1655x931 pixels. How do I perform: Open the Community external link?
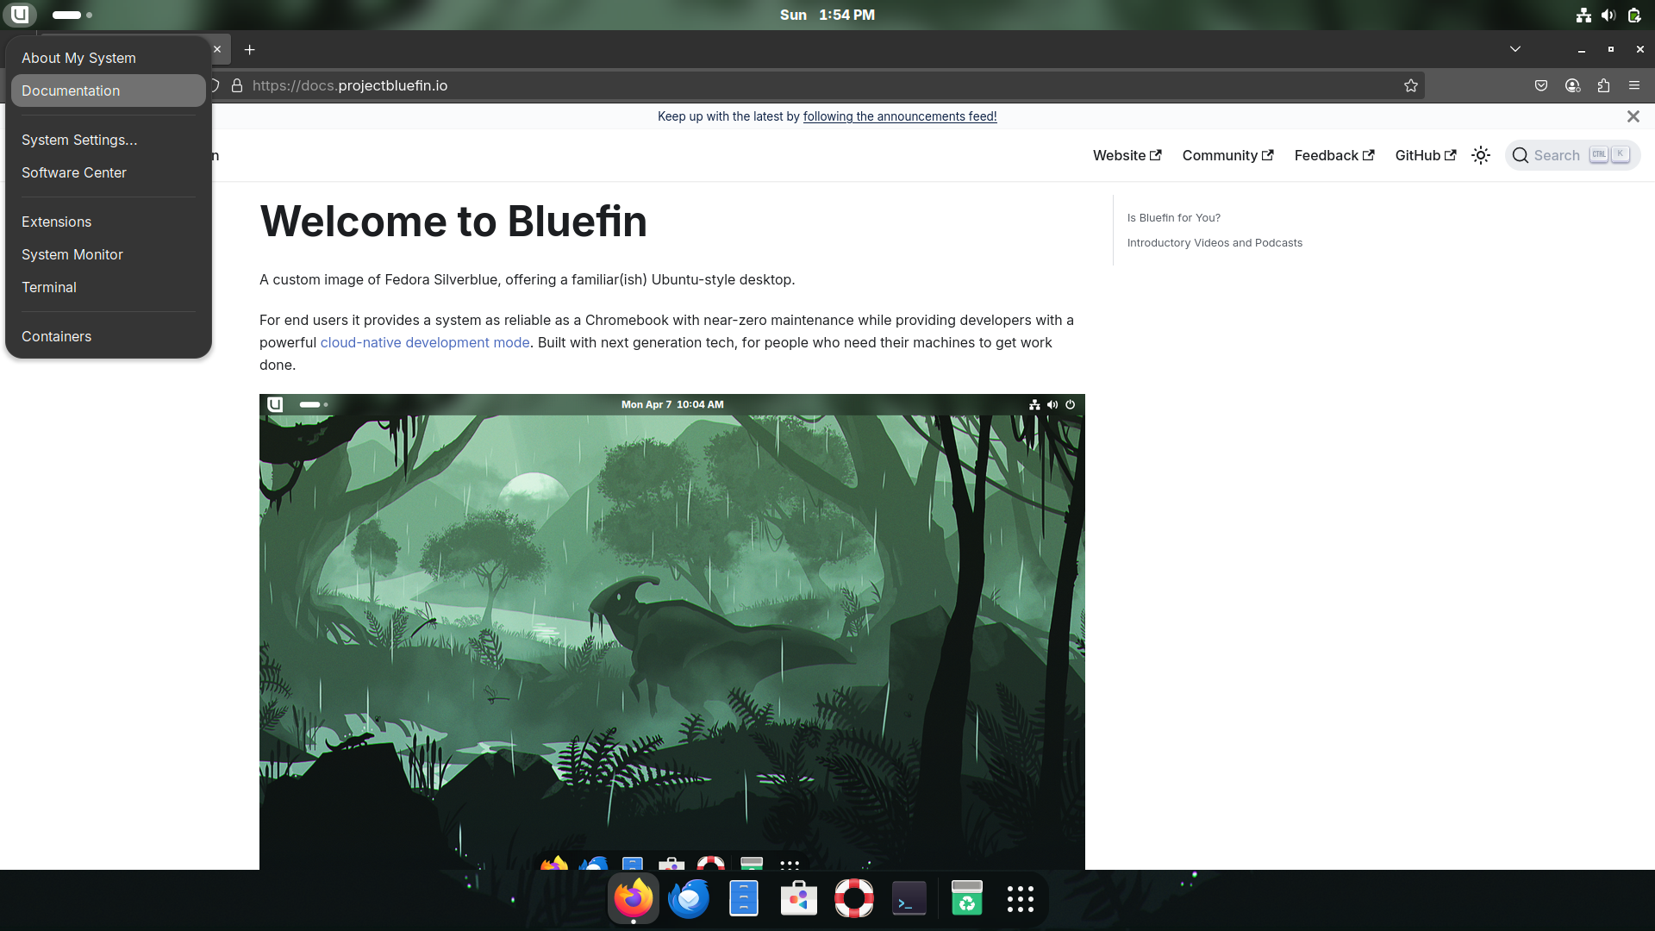(x=1228, y=155)
